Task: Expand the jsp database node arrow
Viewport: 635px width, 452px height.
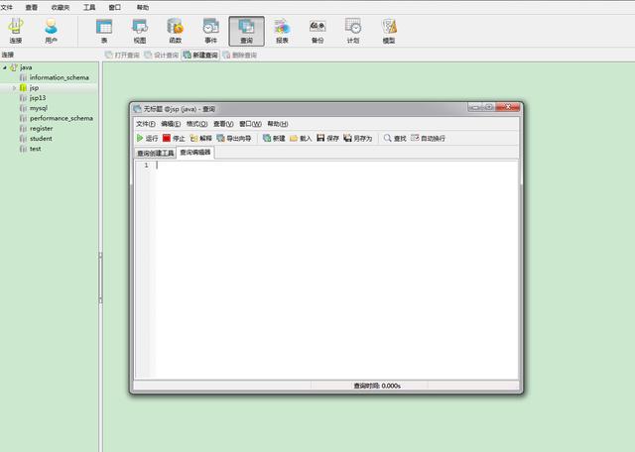Action: pos(14,88)
